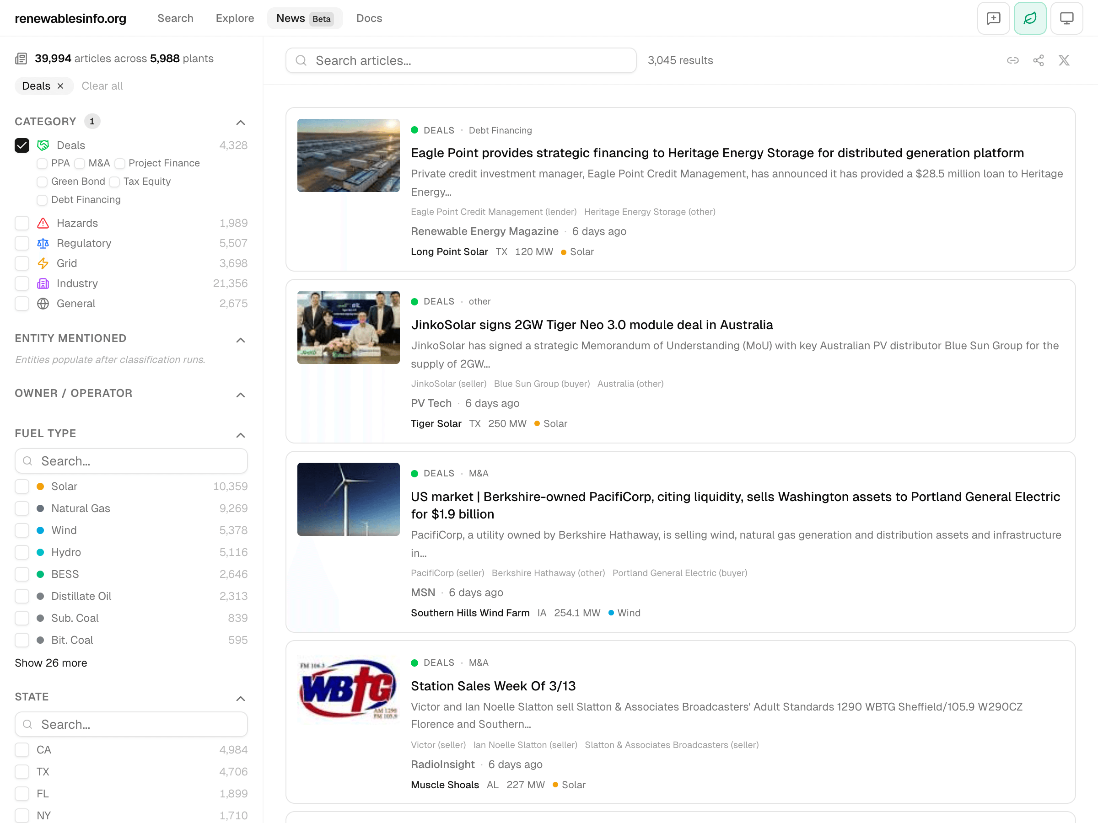Enable the Hazards category filter

pos(22,223)
